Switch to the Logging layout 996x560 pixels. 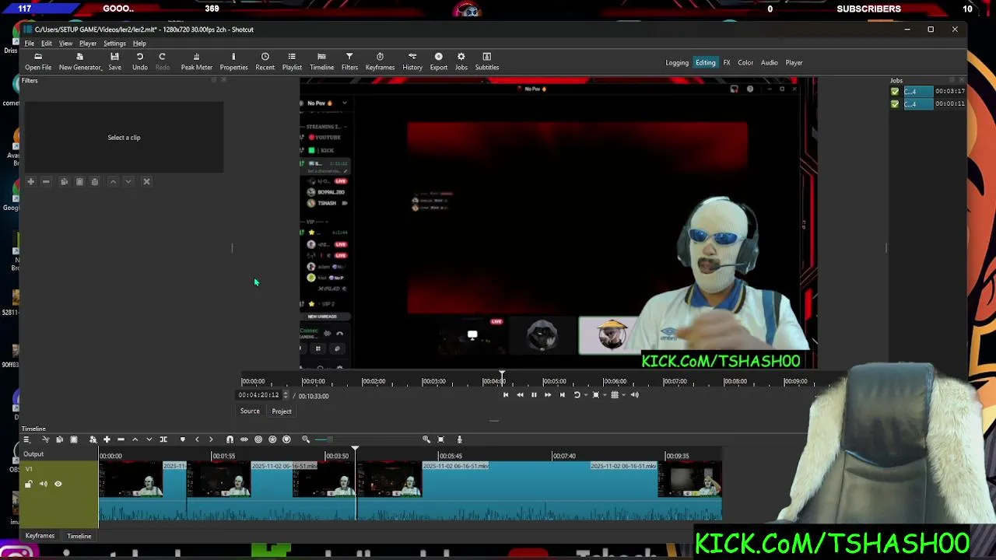click(677, 63)
